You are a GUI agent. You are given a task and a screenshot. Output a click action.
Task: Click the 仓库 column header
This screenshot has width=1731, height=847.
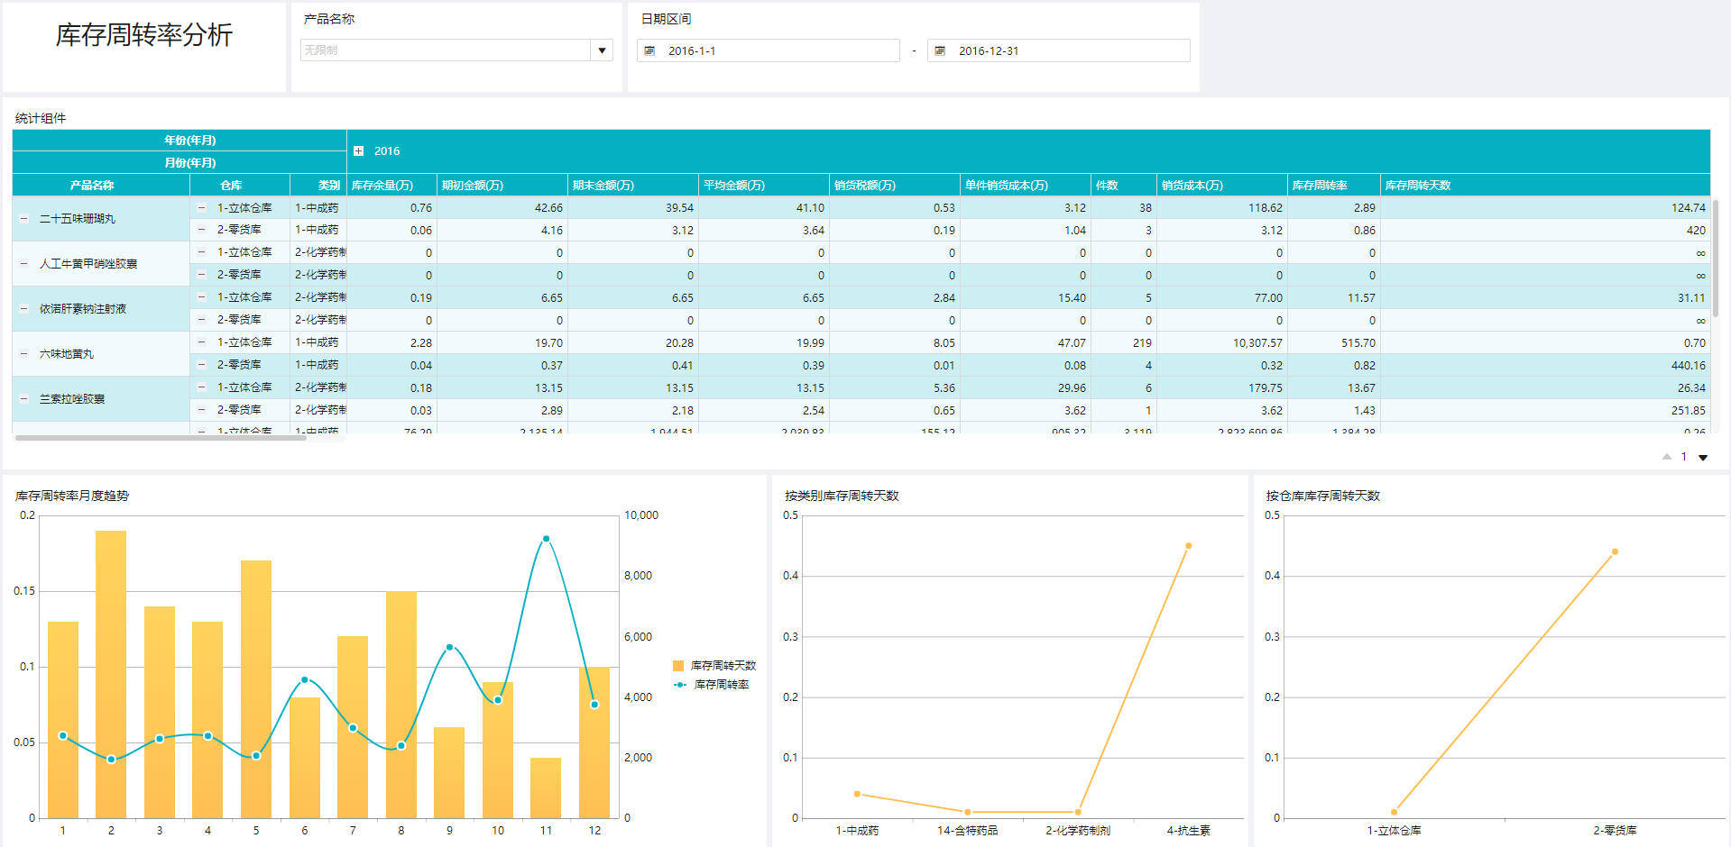(240, 185)
